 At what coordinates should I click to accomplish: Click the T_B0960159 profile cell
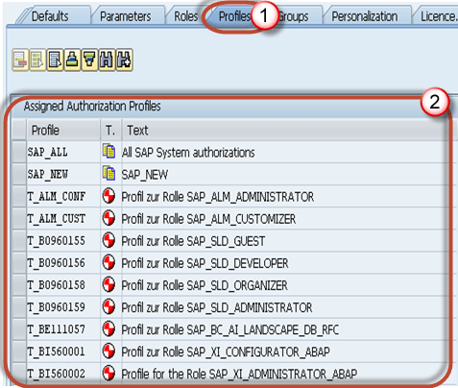click(63, 306)
